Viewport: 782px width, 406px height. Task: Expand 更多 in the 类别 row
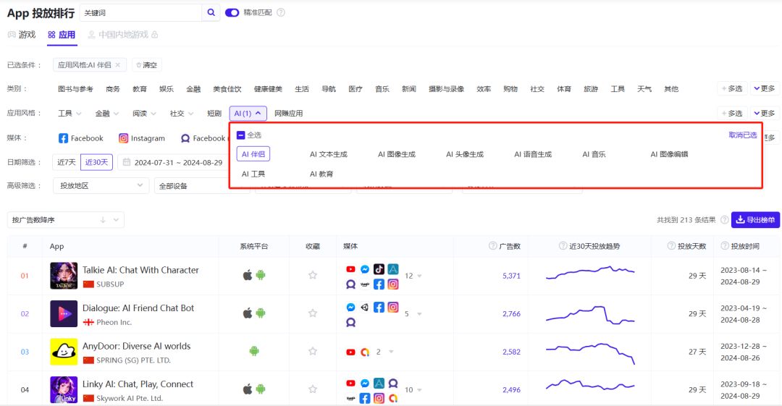coord(765,88)
